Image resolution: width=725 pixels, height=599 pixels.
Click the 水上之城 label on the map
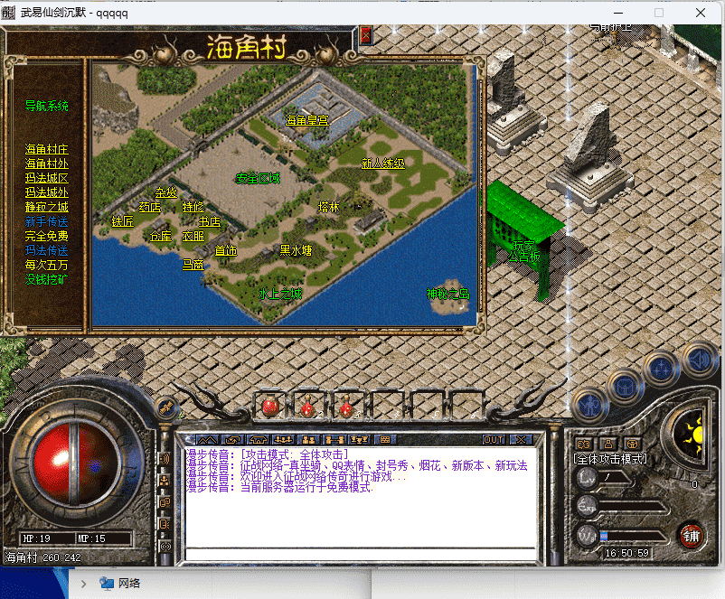280,294
